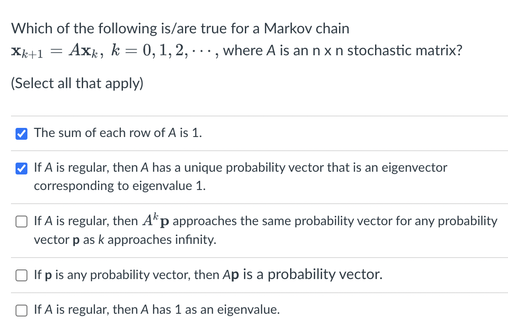Click the question statement about Markov chains

(180, 28)
